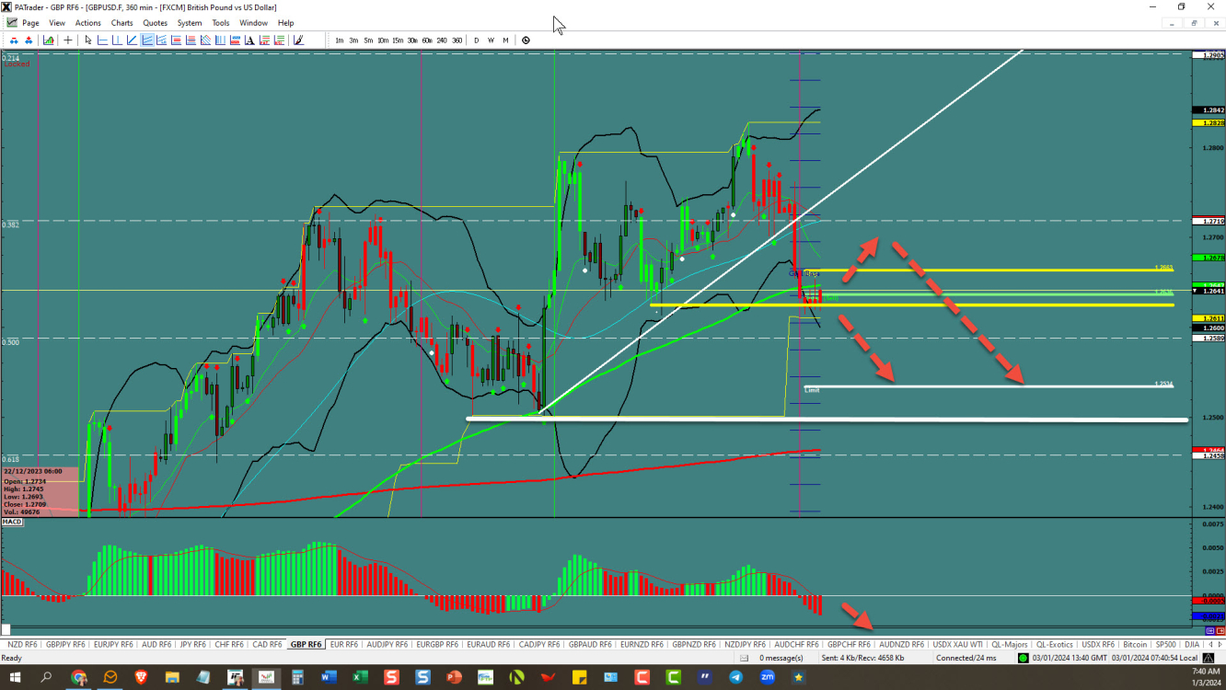Select the crosshair cursor tool
This screenshot has width=1226, height=690.
click(68, 40)
